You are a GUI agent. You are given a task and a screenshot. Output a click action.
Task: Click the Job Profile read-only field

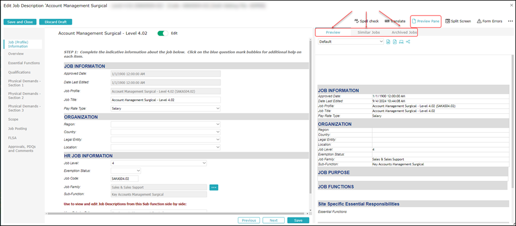(x=165, y=92)
